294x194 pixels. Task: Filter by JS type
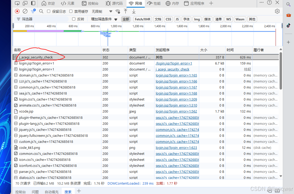(x=177, y=19)
